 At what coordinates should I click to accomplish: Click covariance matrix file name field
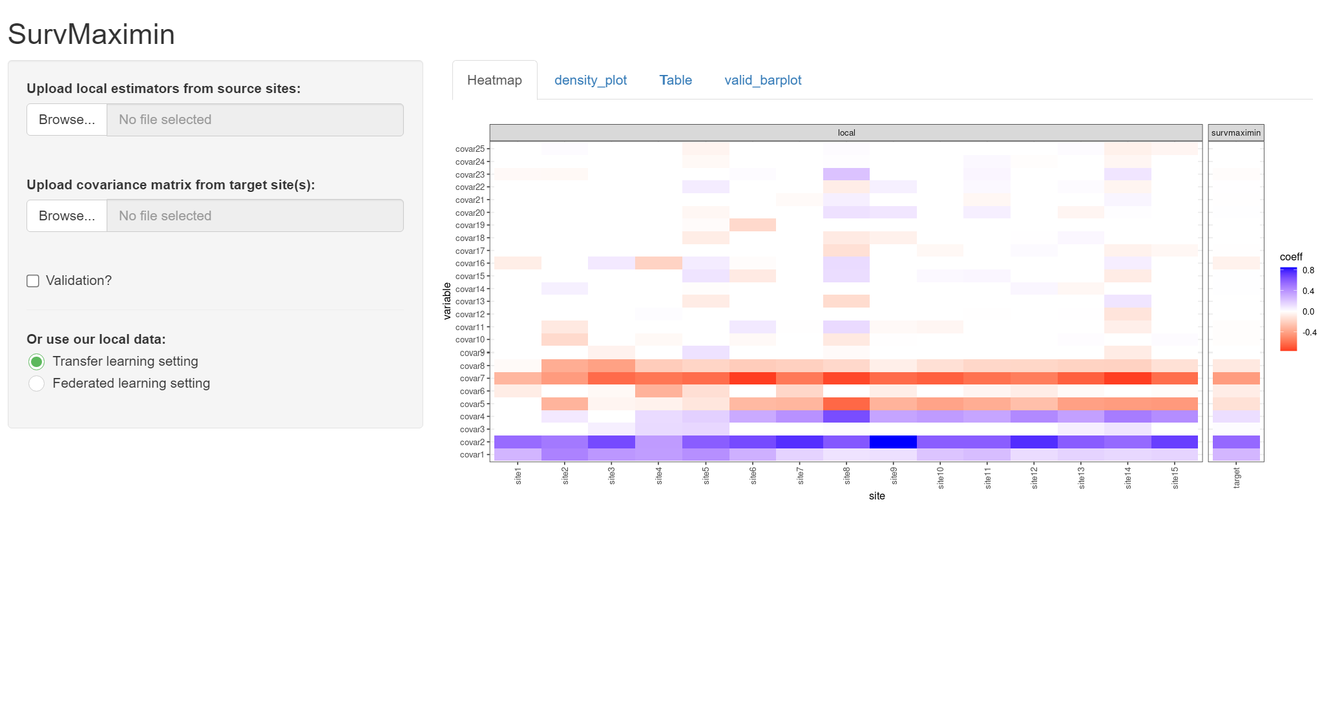point(255,216)
